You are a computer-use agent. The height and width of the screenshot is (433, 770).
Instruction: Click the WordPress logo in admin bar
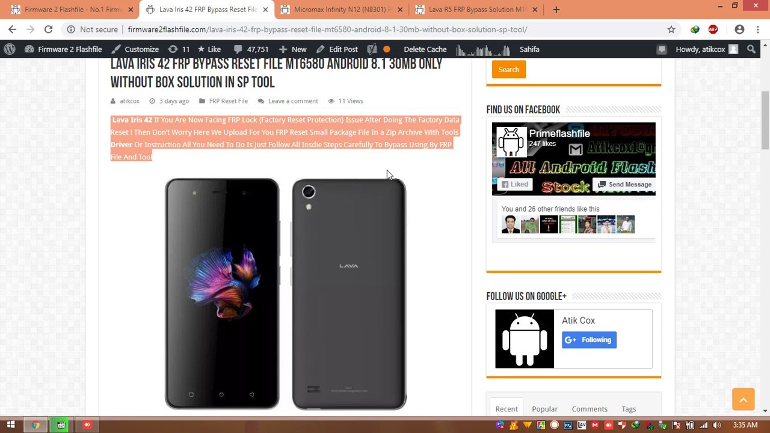10,49
